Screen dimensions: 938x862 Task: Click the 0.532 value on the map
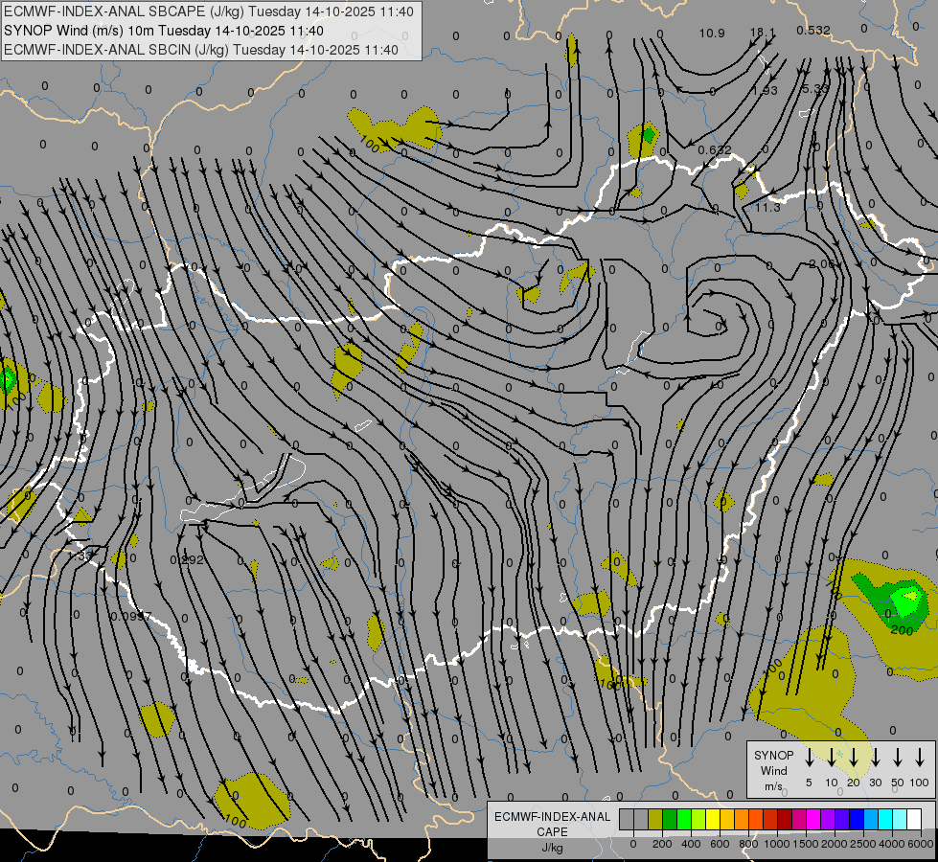[813, 30]
